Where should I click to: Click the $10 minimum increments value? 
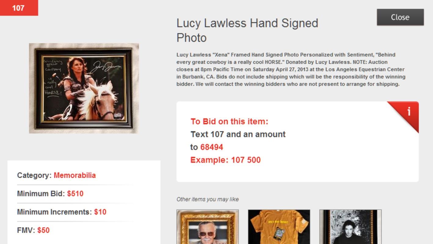pyautogui.click(x=100, y=212)
